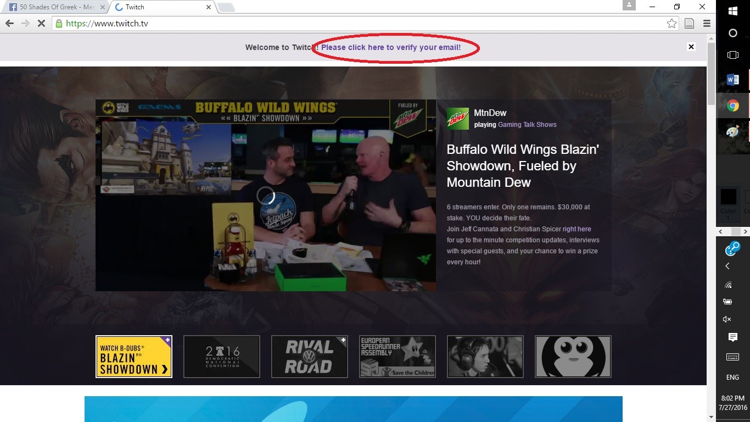Click the '6 streamers enter' description text
This screenshot has height=422, width=750.
tap(518, 213)
